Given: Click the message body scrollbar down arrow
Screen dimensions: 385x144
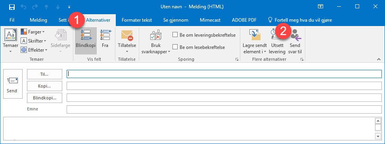Looking at the screenshot, I should tap(378, 136).
